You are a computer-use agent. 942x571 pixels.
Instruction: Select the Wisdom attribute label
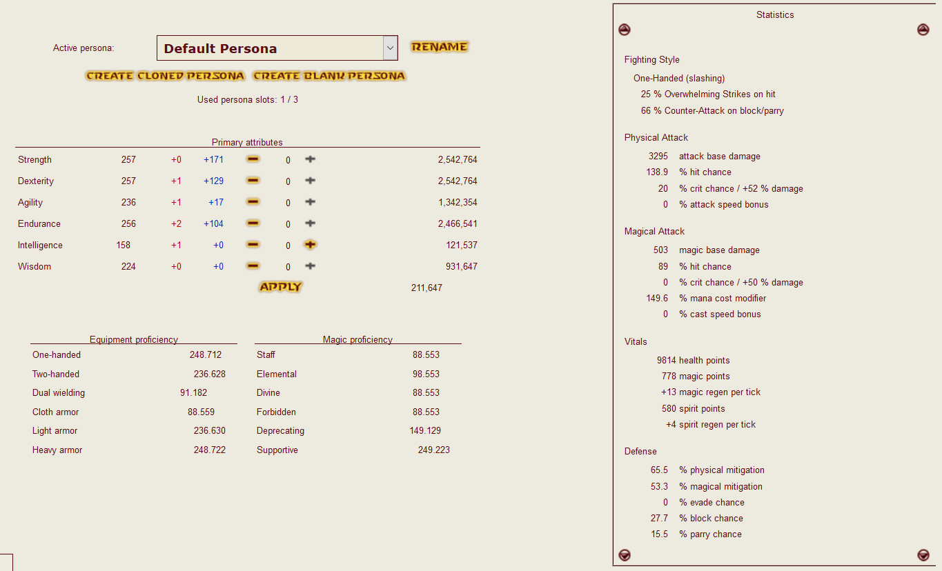[35, 267]
